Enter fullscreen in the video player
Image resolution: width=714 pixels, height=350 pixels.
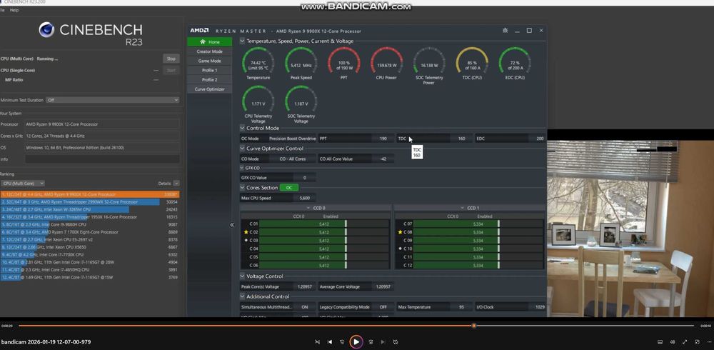[x=685, y=342]
